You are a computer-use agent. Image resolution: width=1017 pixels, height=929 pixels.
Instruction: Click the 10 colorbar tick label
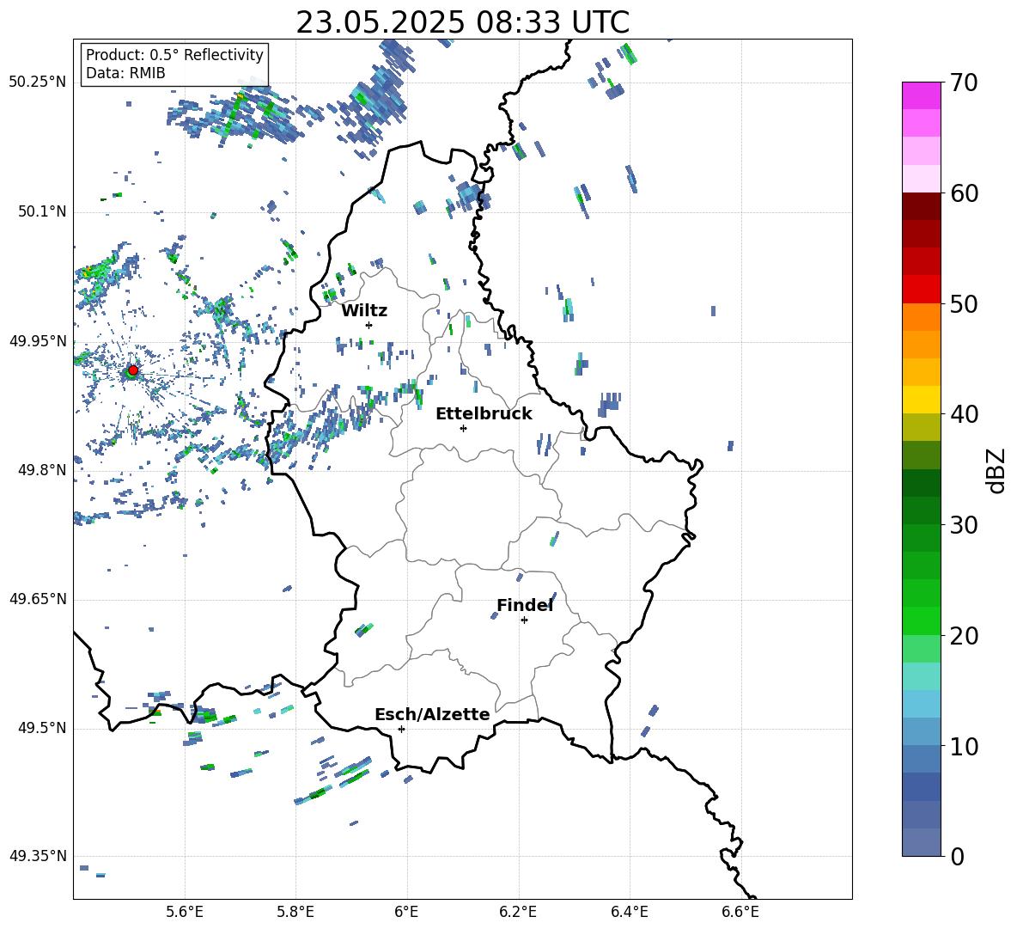(x=964, y=746)
